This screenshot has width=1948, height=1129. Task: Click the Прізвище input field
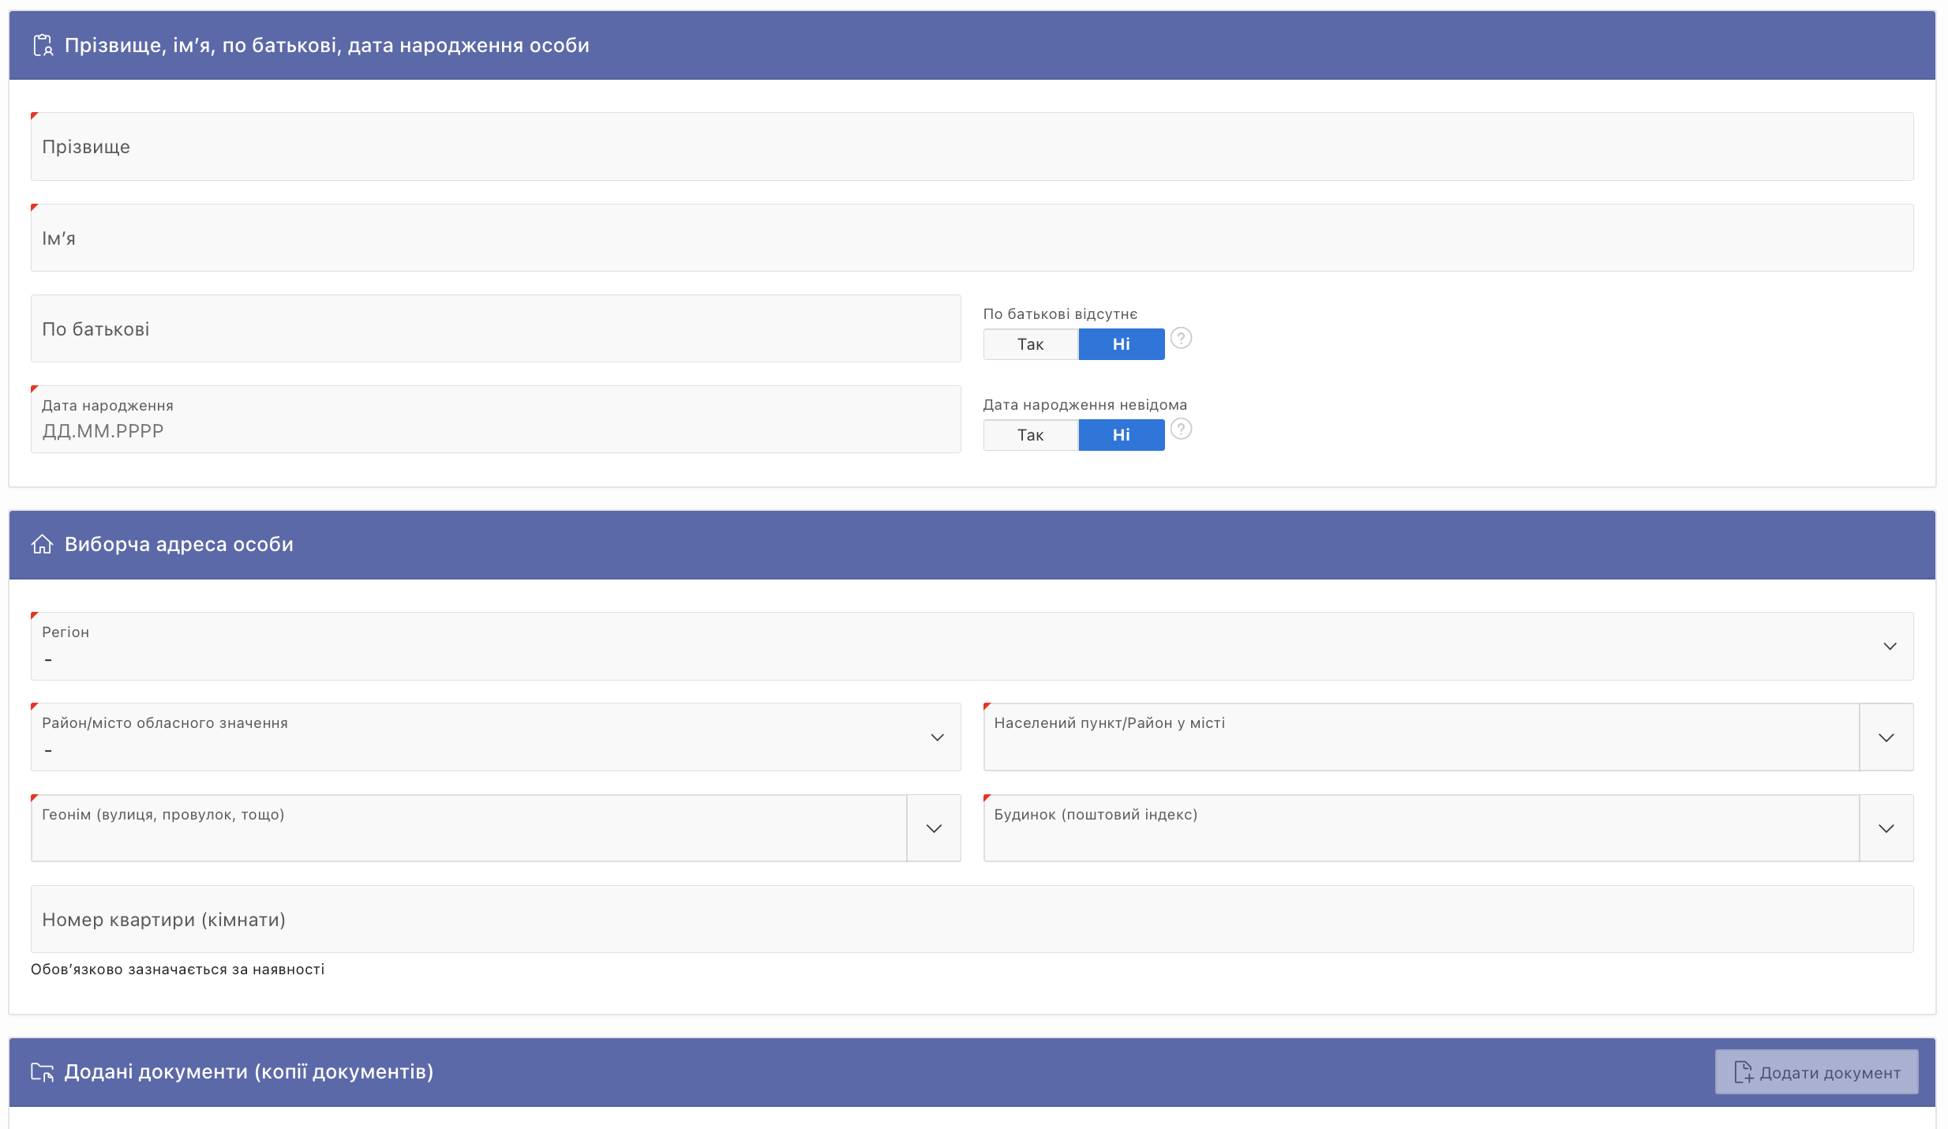click(x=971, y=147)
